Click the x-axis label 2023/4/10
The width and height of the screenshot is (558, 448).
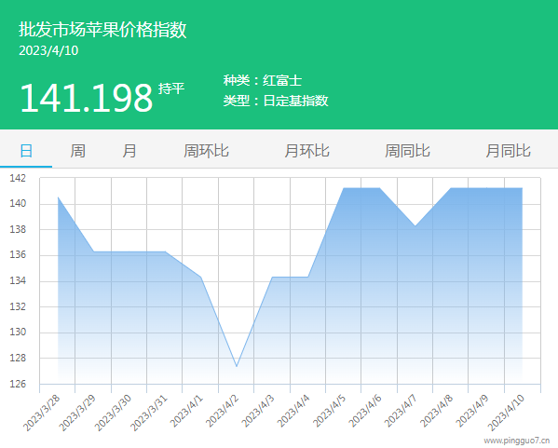(506, 413)
